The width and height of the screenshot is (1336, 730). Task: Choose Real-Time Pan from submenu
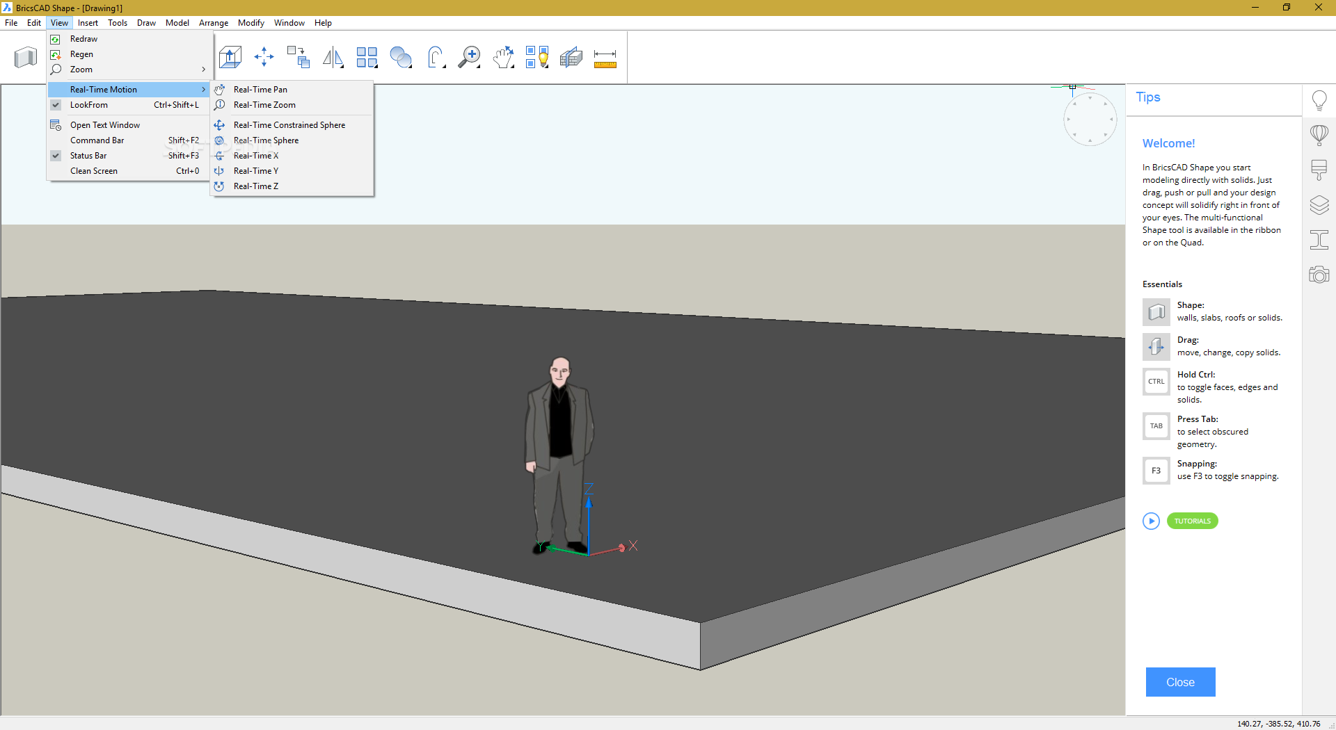pyautogui.click(x=292, y=90)
